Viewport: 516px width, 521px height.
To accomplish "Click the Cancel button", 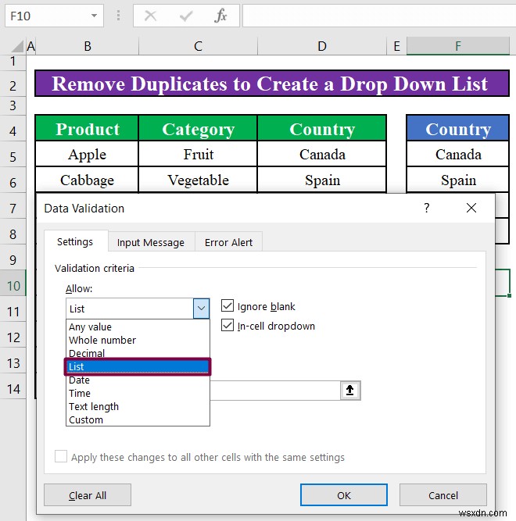I will coord(443,495).
